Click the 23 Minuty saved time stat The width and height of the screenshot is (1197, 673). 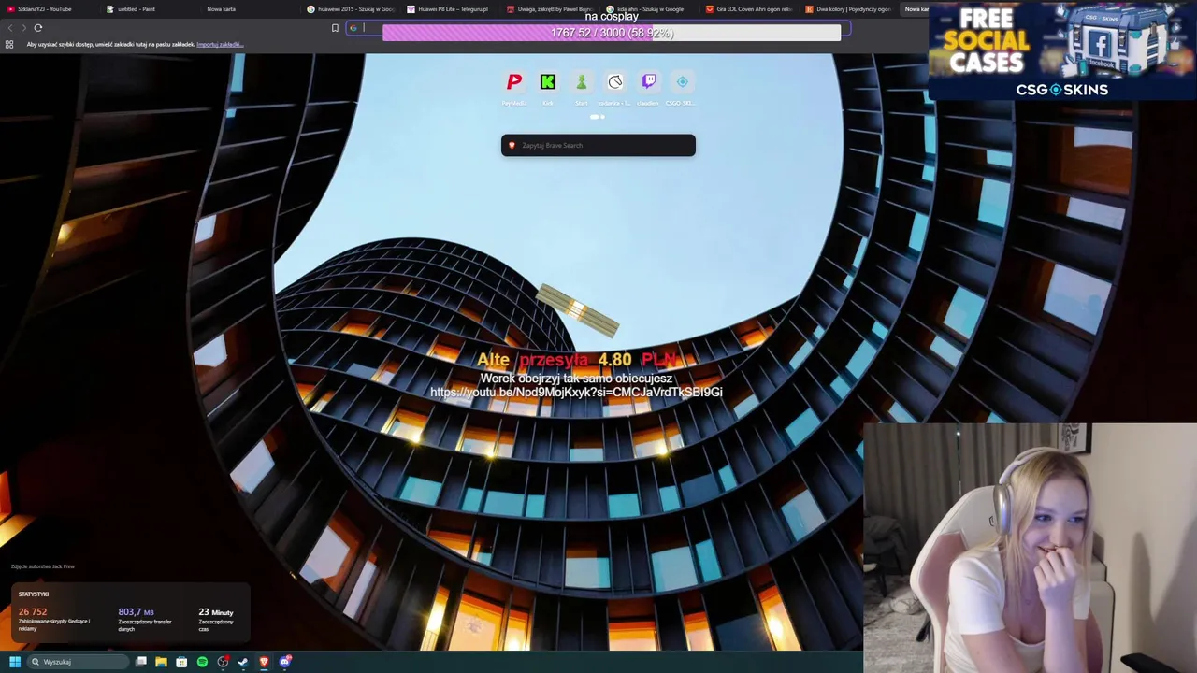pyautogui.click(x=216, y=612)
